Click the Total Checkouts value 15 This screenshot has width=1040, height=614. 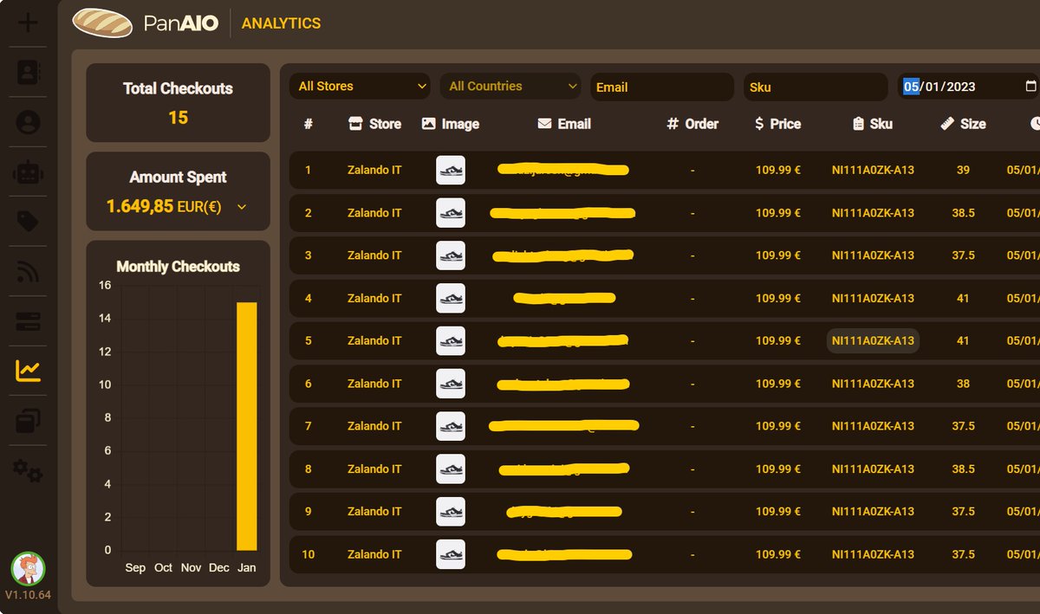(x=178, y=118)
